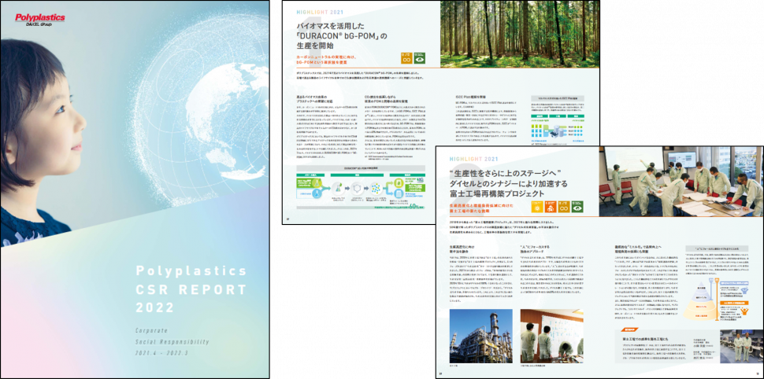Click the "ISCC Plus認証を取得" section heading
This screenshot has width=764, height=379.
click(x=471, y=97)
